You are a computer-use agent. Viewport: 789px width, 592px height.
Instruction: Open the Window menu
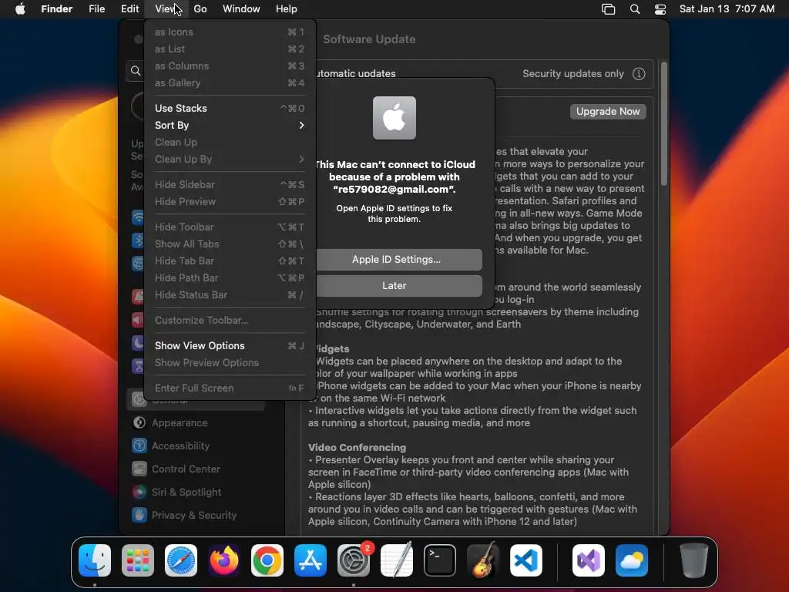point(241,9)
